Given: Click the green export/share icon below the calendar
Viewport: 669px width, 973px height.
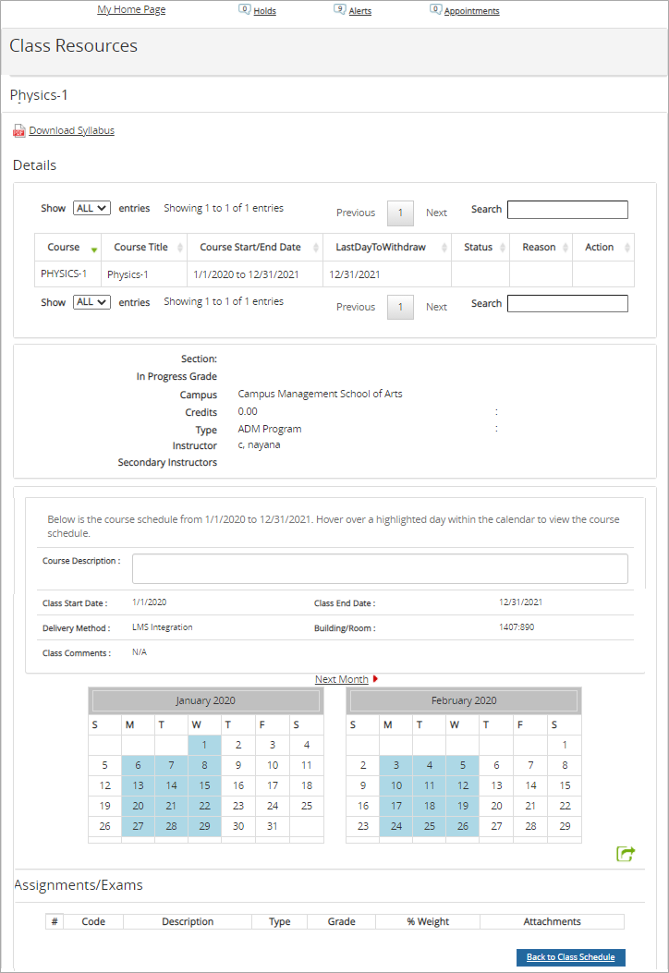Looking at the screenshot, I should point(626,854).
